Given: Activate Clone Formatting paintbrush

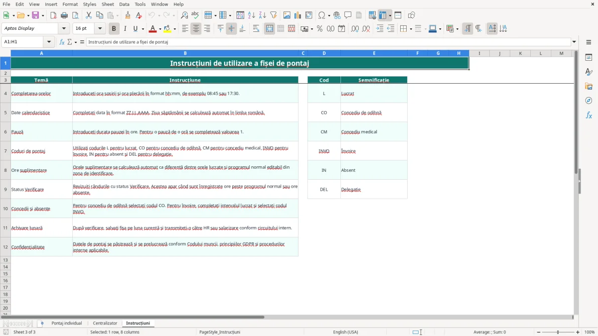Looking at the screenshot, I should click(128, 15).
